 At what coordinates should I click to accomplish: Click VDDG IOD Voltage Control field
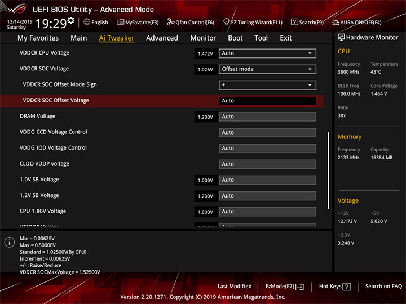click(x=267, y=149)
